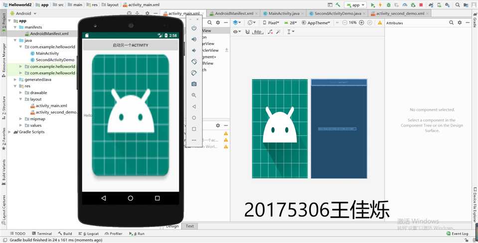Sync project with Gradle files icon
Image resolution: width=478 pixels, height=243 pixels.
[431, 5]
